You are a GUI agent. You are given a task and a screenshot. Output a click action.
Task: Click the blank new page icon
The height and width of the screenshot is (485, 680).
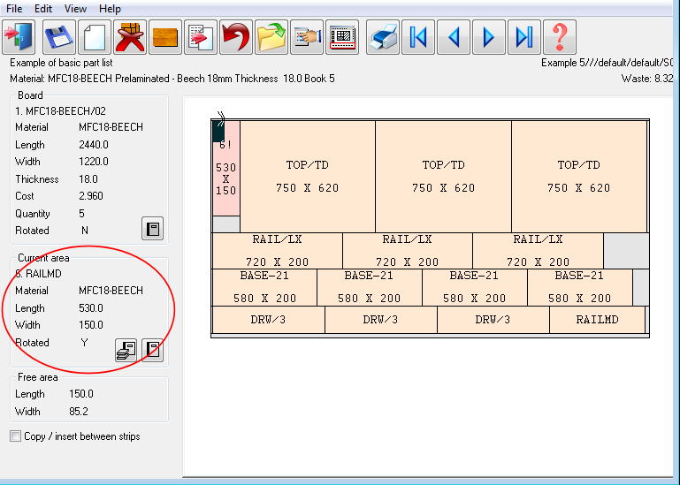pos(95,37)
